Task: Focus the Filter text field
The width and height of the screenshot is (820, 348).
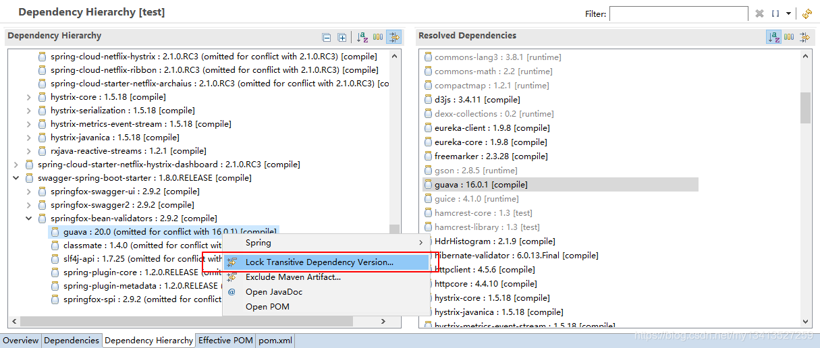Action: pos(678,13)
